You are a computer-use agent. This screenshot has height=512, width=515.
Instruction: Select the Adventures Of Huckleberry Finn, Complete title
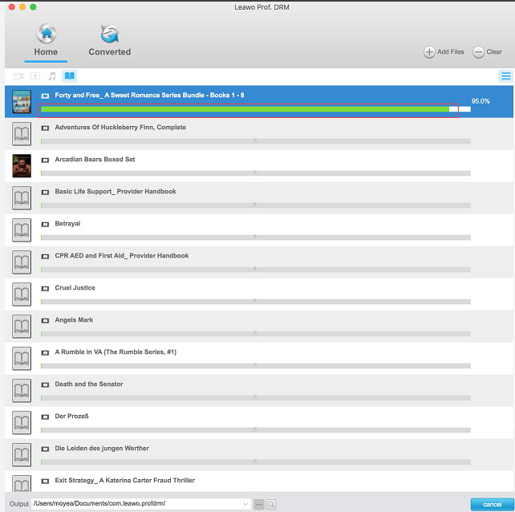tap(120, 127)
